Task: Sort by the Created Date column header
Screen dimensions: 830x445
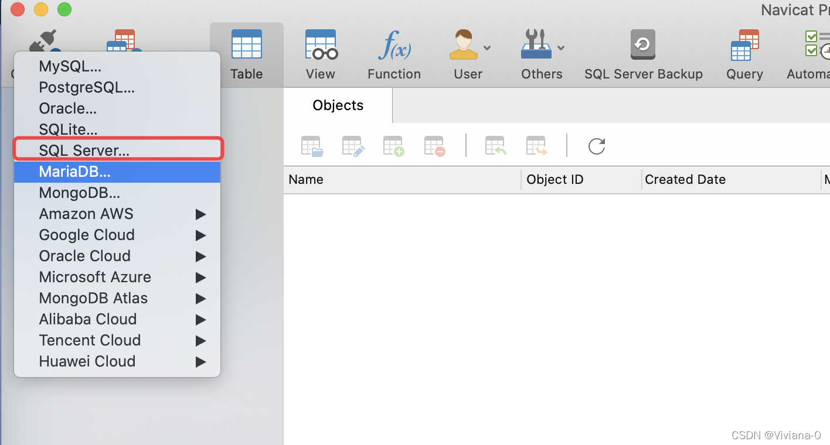Action: click(732, 180)
